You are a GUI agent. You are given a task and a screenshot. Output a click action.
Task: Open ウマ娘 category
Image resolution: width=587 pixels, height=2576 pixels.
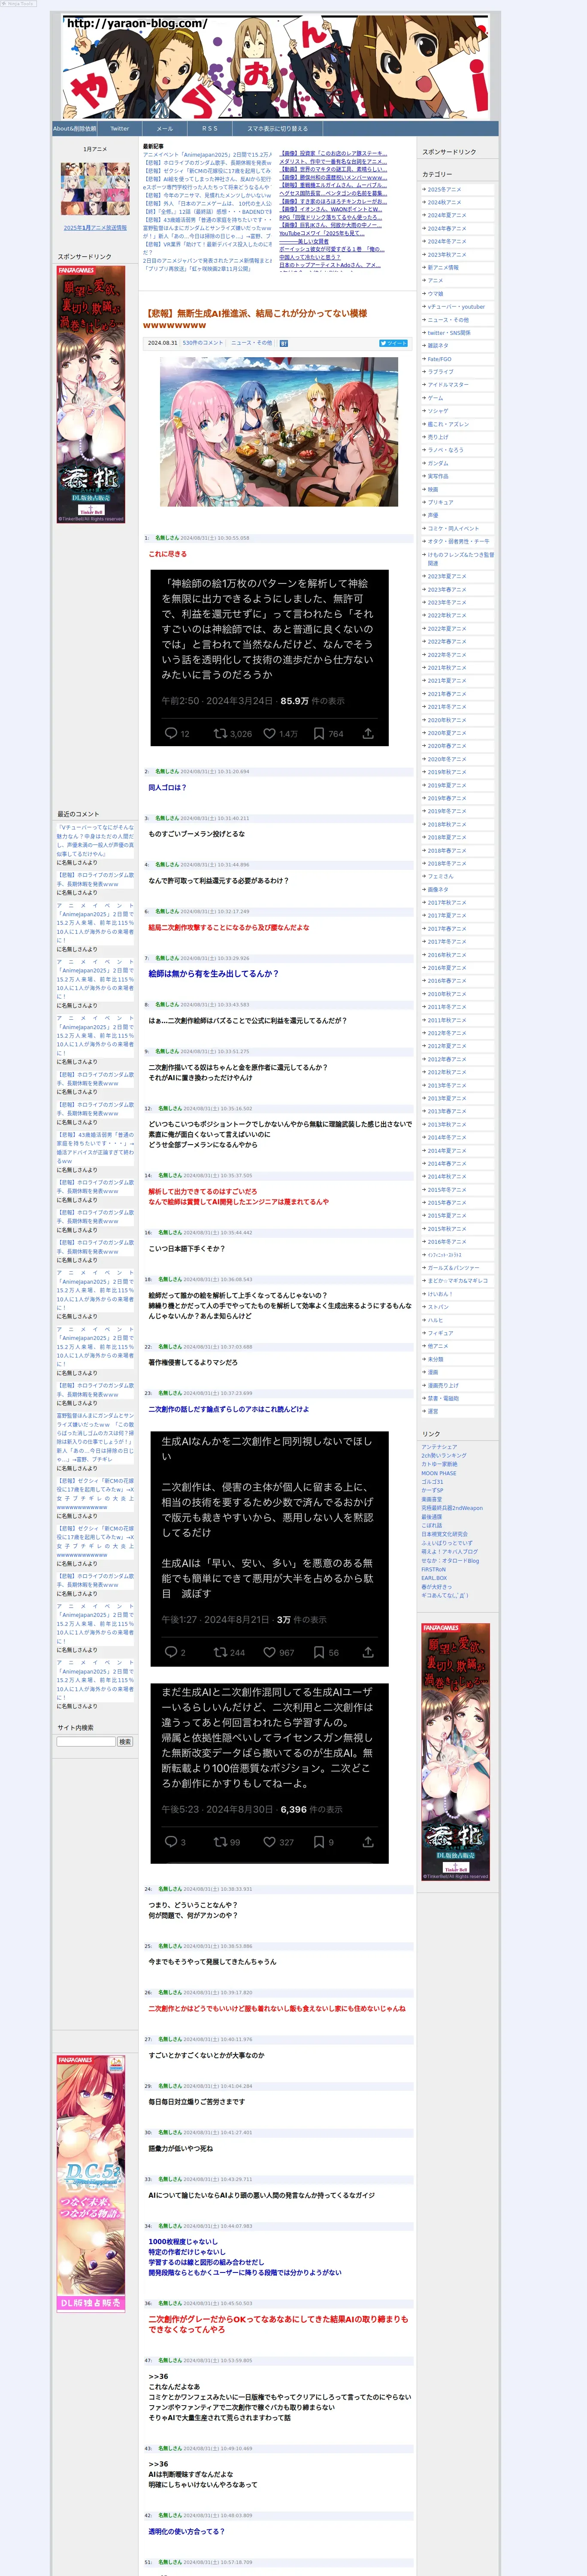435,294
